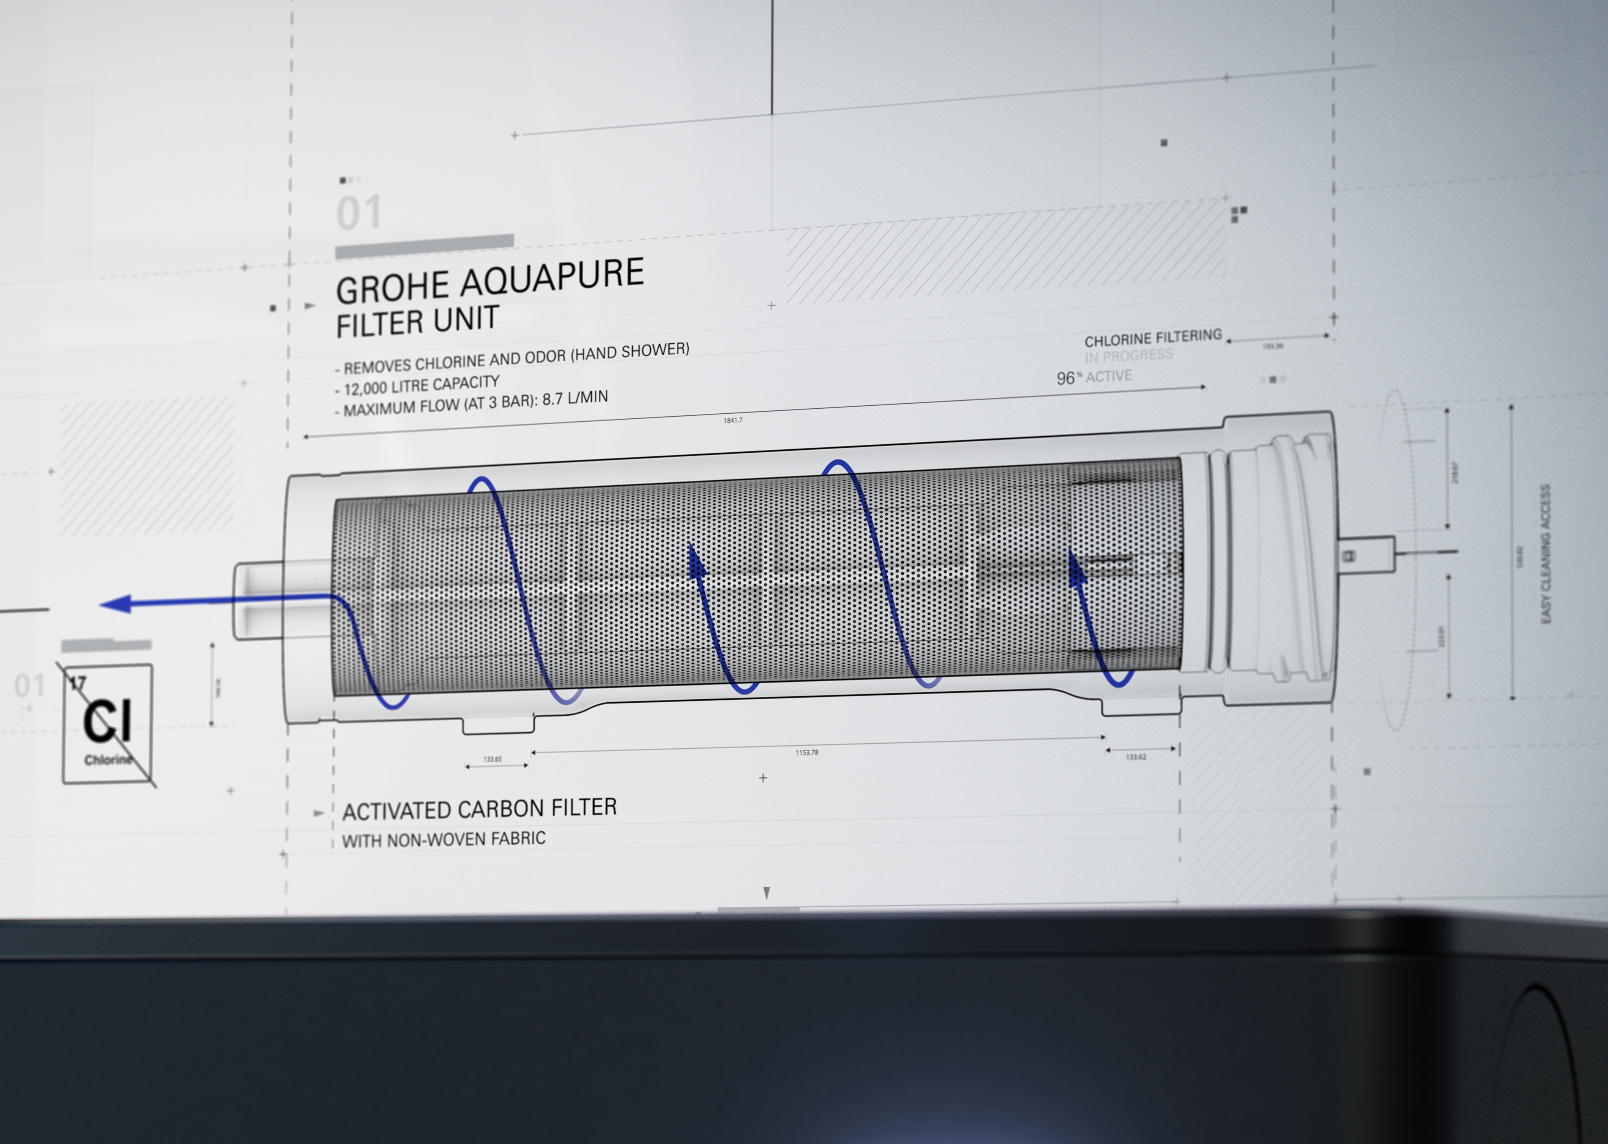Click the 133.62 dimension value
1608x1144 pixels.
click(x=1135, y=757)
